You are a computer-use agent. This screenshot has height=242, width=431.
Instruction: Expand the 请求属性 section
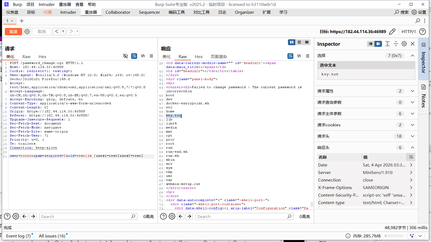point(412,91)
